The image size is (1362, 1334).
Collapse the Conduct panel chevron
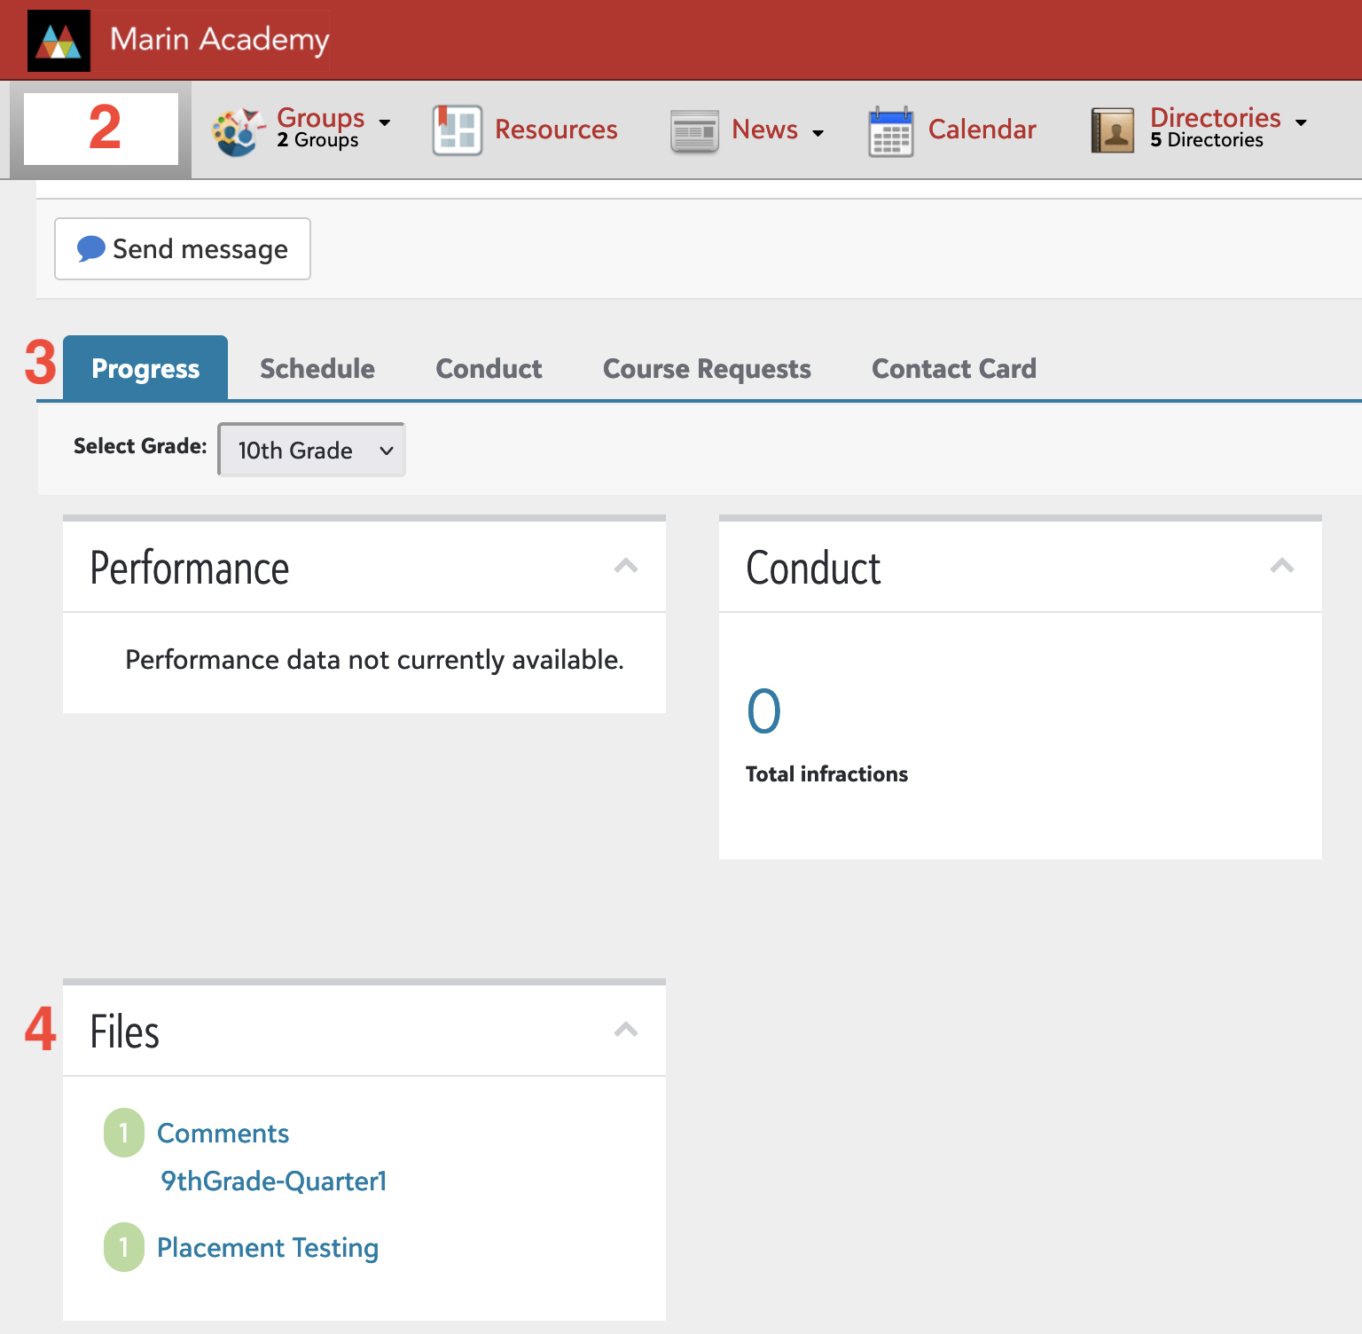[1282, 566]
